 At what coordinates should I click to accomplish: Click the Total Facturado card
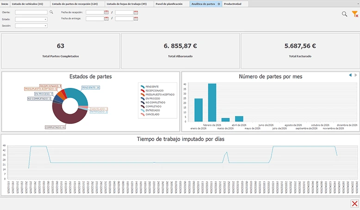[300, 51]
